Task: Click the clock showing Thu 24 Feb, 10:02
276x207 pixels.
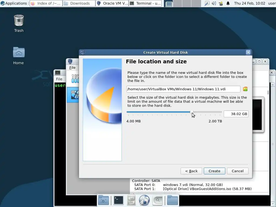Action: (x=250, y=3)
